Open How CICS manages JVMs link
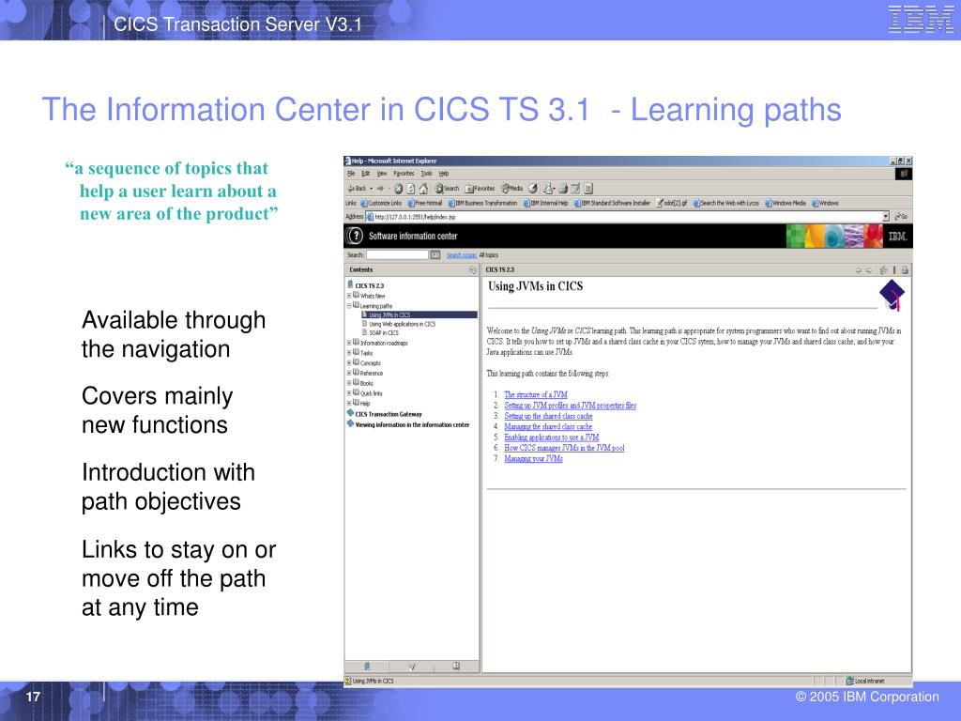This screenshot has width=961, height=721. (x=564, y=448)
